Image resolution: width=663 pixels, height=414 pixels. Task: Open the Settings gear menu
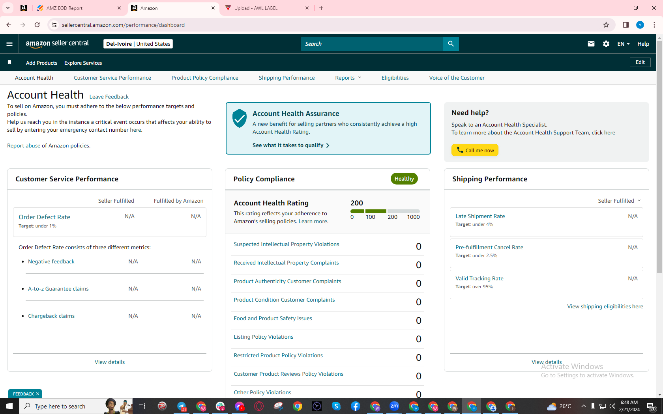(606, 44)
